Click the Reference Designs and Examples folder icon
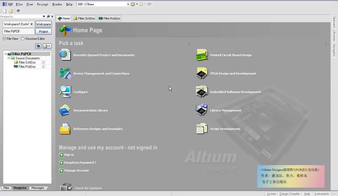 click(65, 129)
